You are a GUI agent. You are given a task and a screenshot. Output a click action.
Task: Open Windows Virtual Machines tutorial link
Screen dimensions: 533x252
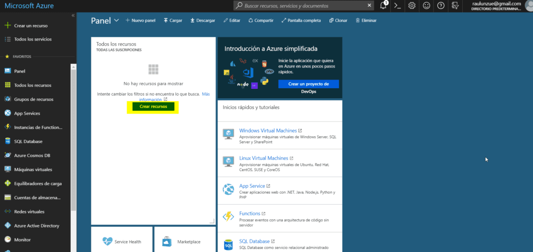point(268,130)
